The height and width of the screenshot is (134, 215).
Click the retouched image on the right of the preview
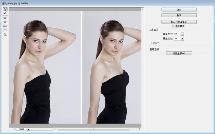point(112,67)
